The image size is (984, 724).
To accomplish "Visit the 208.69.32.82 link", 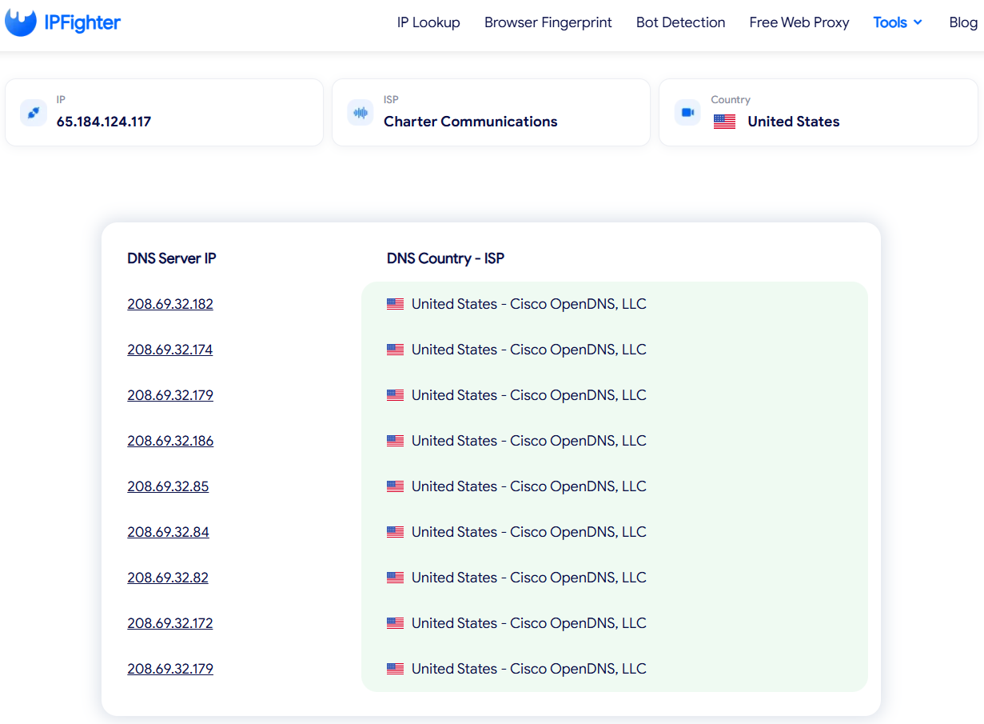I will 168,578.
